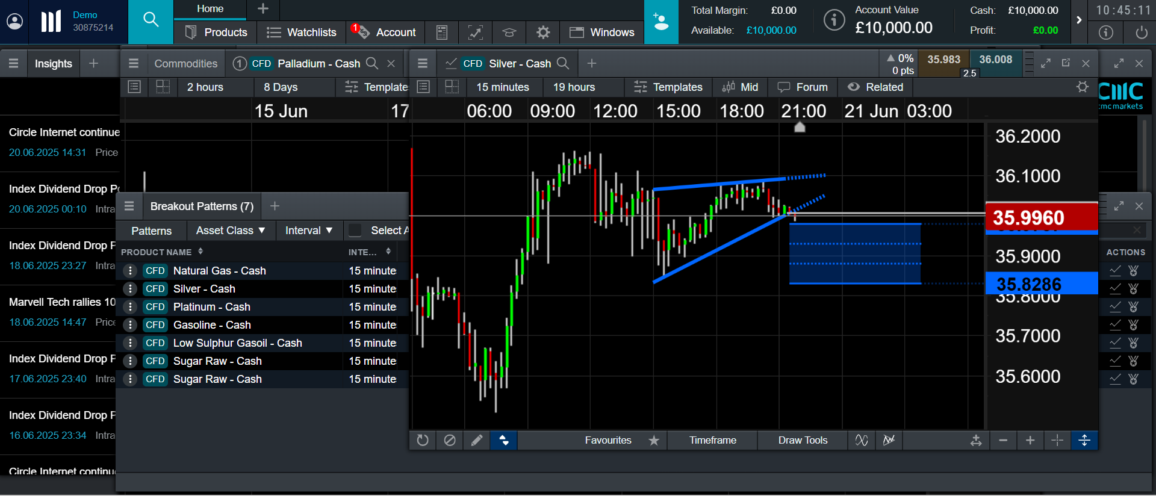Open the Watchlists menu

tap(301, 33)
